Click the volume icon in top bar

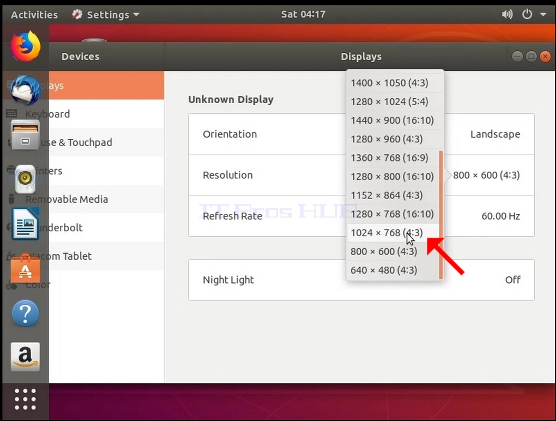point(507,15)
